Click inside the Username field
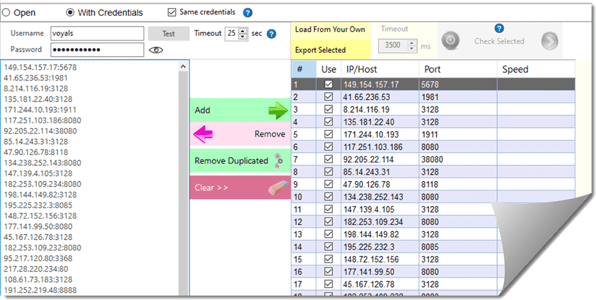The width and height of the screenshot is (596, 300). pos(96,33)
